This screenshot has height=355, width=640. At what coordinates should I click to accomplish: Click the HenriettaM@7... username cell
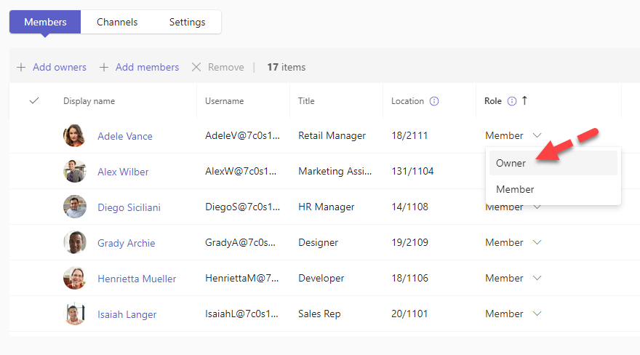tap(241, 278)
